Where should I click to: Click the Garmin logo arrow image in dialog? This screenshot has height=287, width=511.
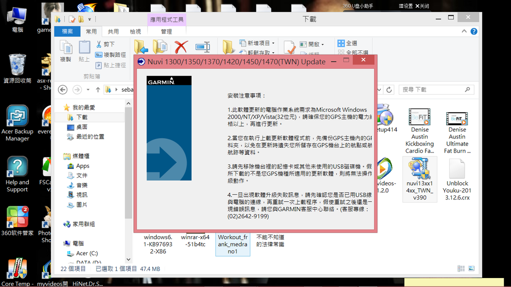169,128
